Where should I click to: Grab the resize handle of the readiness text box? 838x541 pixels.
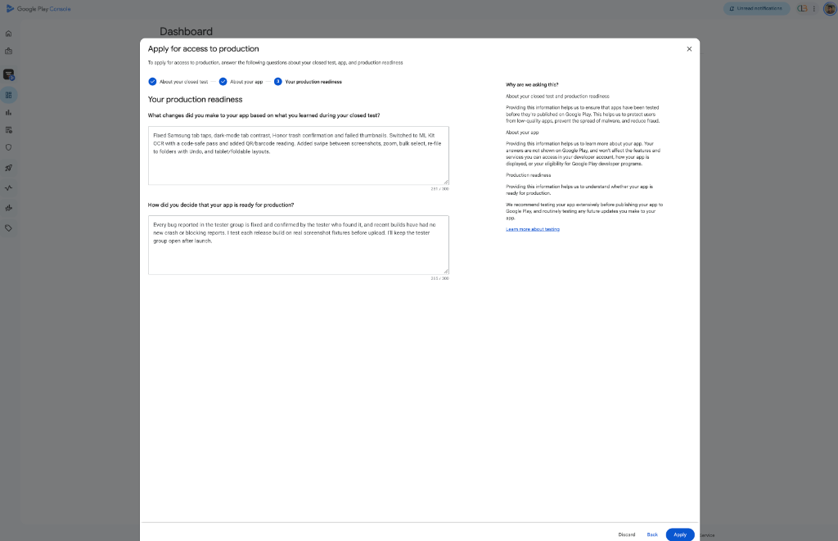click(446, 272)
